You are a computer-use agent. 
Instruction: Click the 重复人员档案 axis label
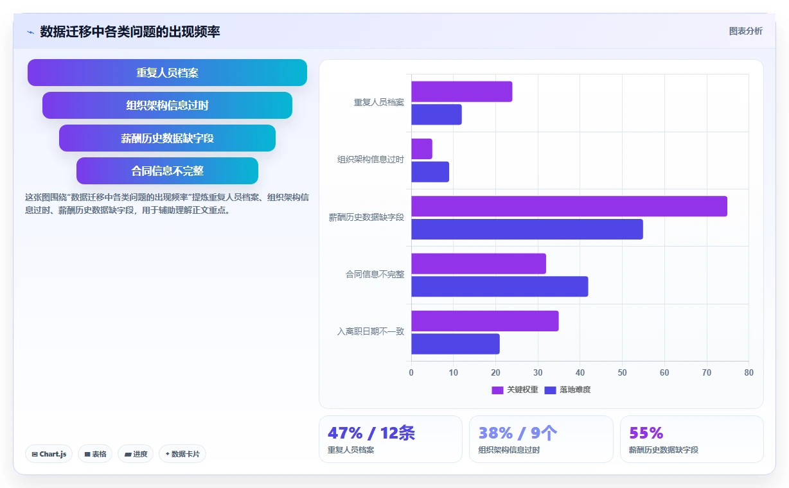tap(379, 103)
